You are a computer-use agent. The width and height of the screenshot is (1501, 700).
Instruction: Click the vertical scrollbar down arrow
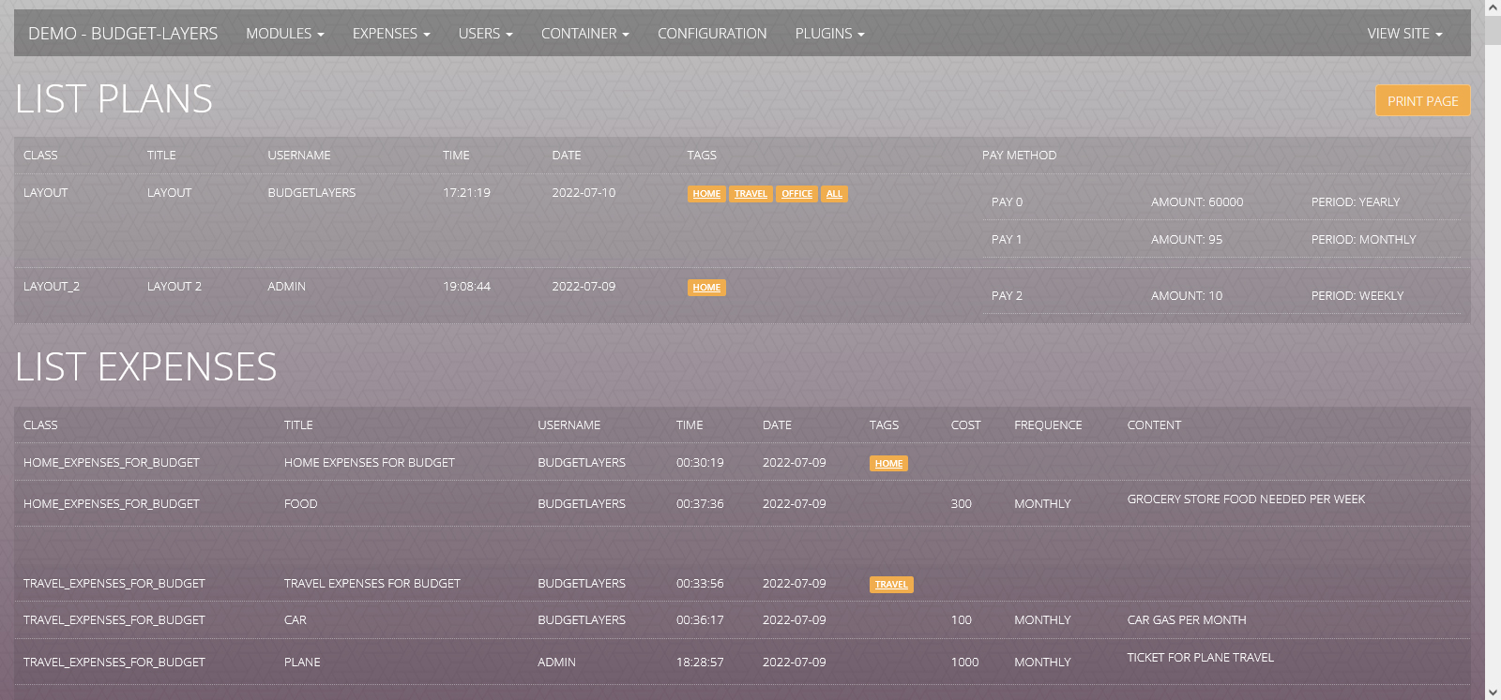click(x=1493, y=692)
